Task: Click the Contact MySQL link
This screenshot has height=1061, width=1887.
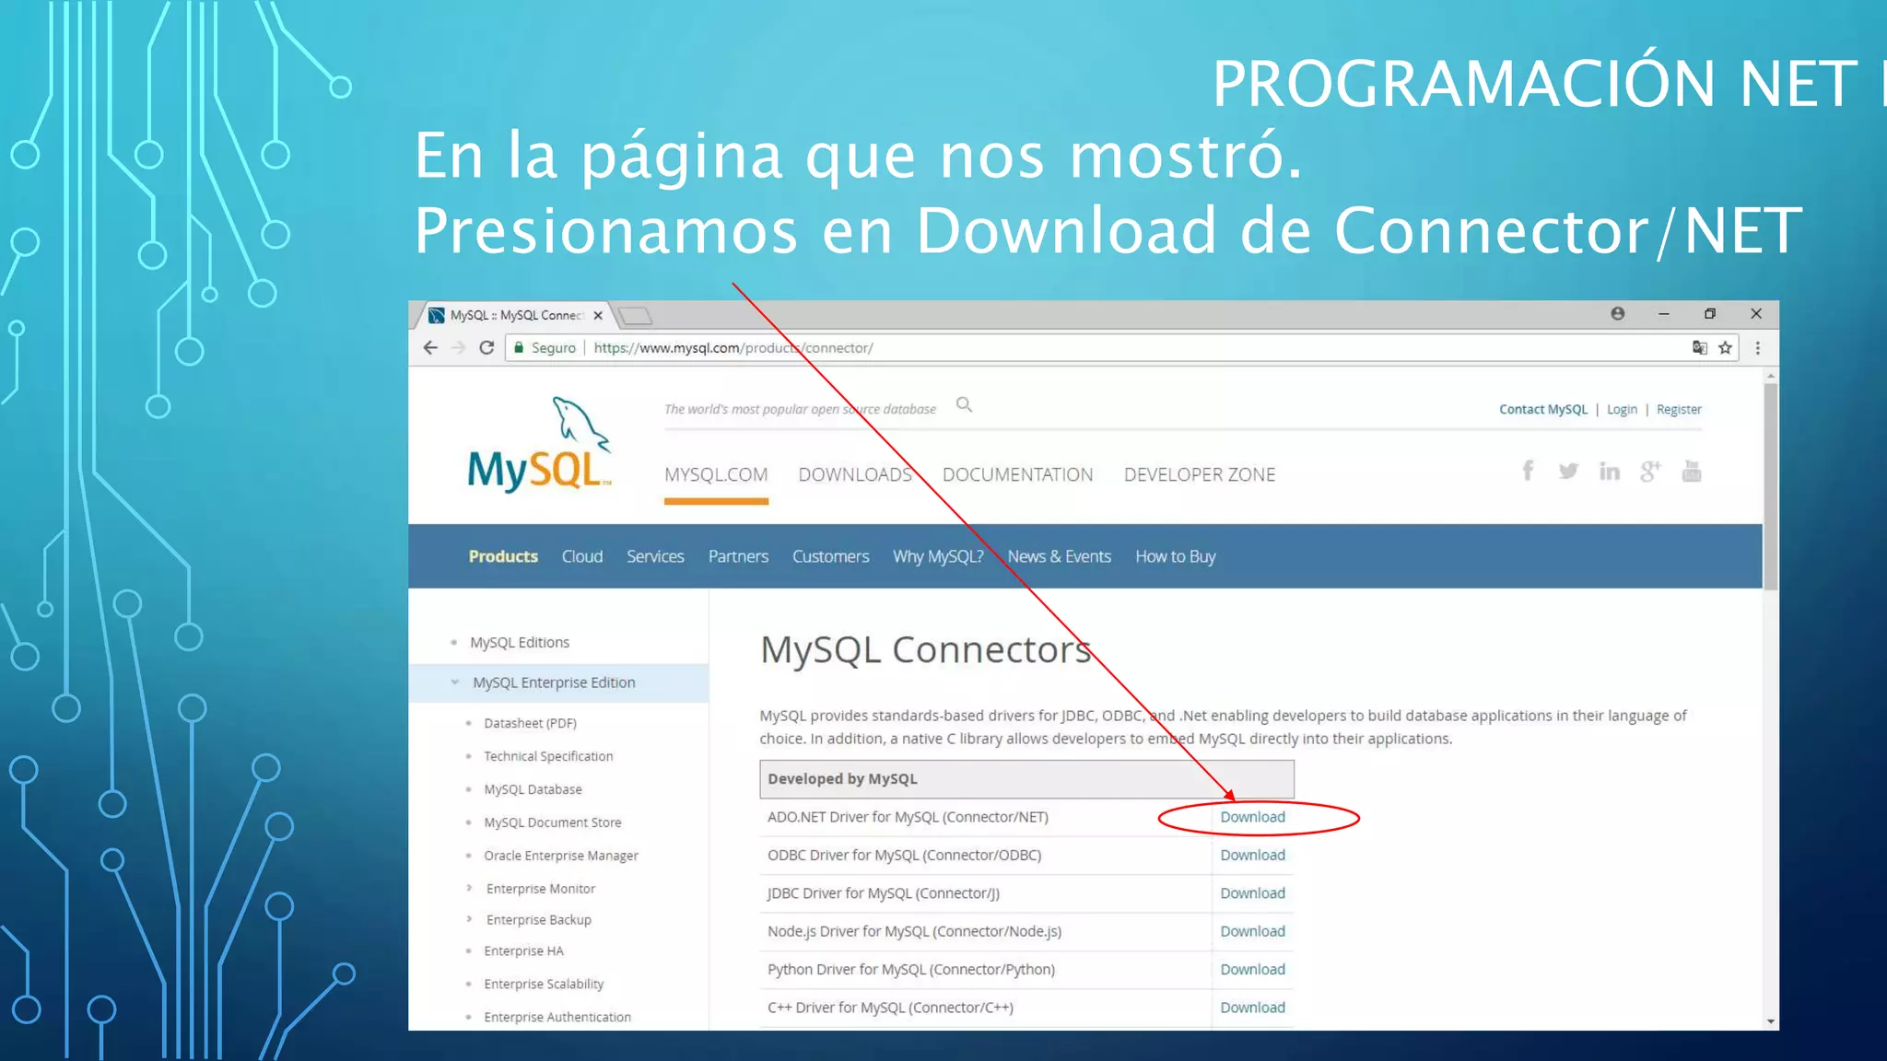Action: coord(1543,409)
